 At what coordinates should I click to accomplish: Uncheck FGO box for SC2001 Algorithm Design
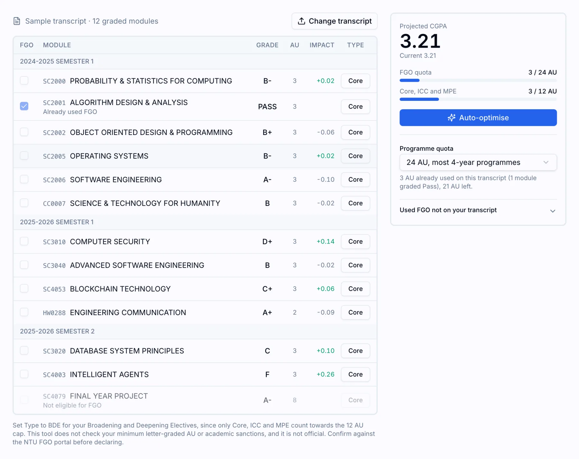point(24,106)
